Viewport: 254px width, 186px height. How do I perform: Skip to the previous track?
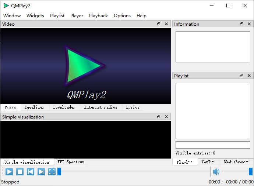pyautogui.click(x=31, y=172)
